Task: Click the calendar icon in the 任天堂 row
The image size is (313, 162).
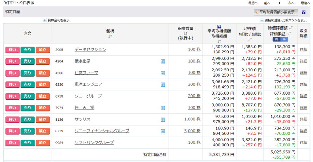Action: coord(163,108)
